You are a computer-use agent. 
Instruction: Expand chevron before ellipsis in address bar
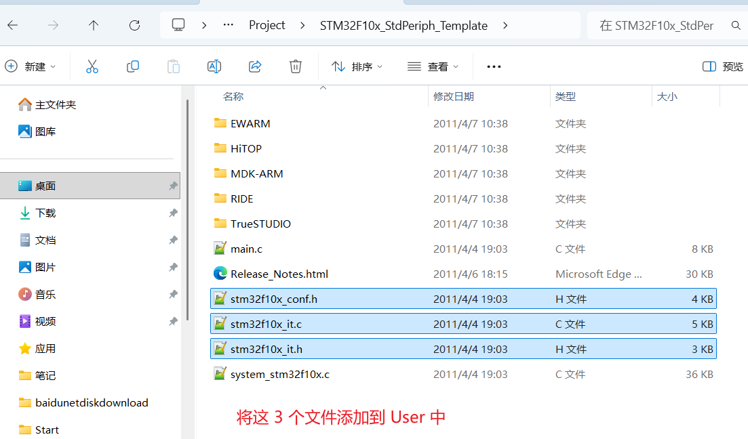pyautogui.click(x=204, y=25)
